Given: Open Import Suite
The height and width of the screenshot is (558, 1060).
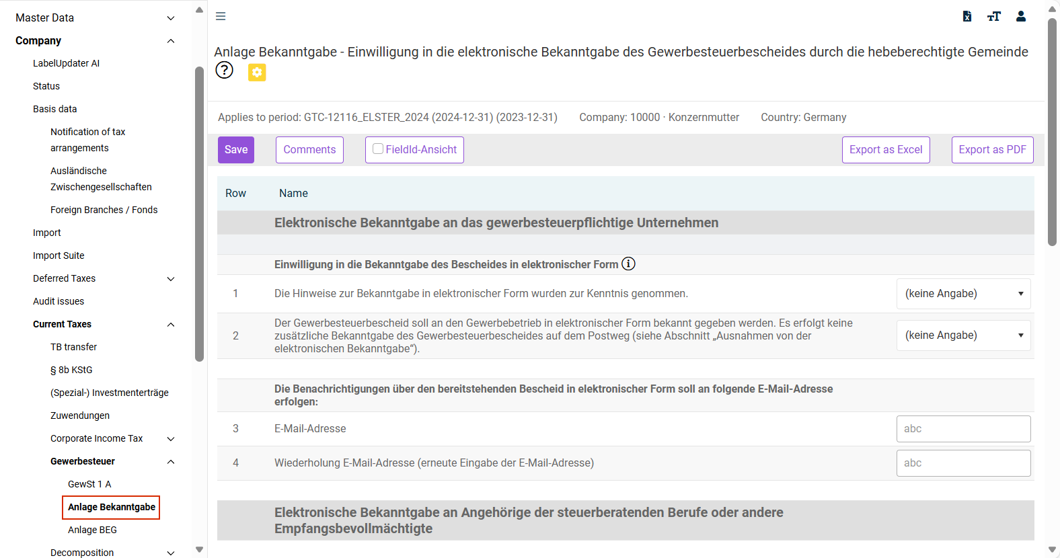Looking at the screenshot, I should pos(59,255).
